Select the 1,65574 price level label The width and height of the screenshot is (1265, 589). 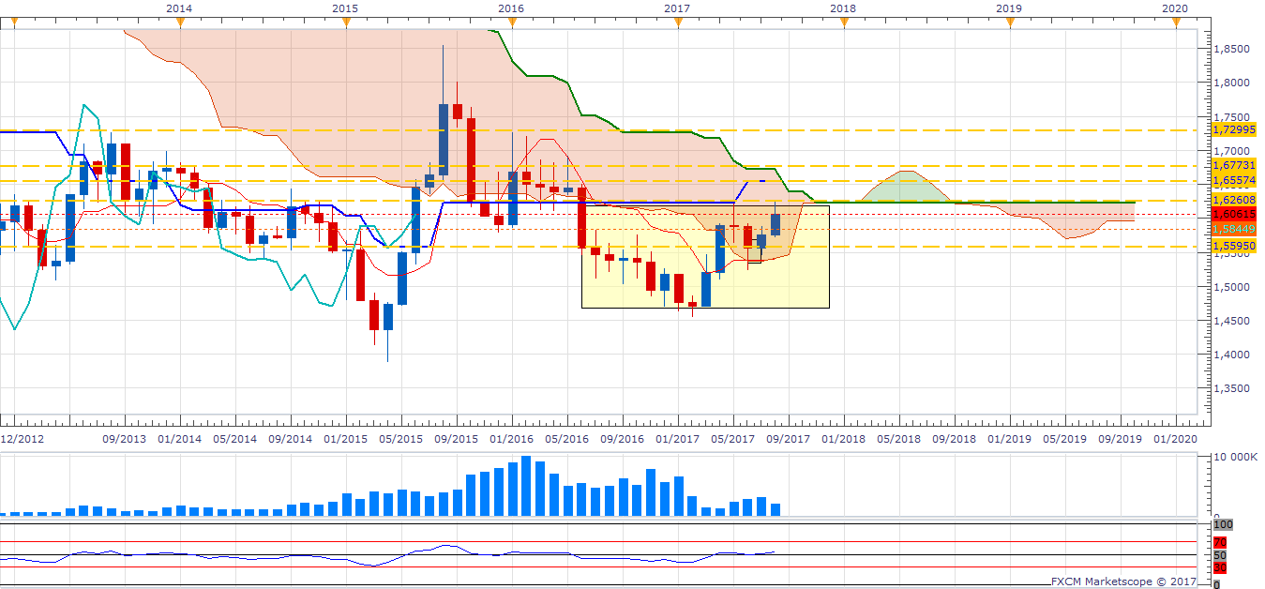tap(1233, 180)
